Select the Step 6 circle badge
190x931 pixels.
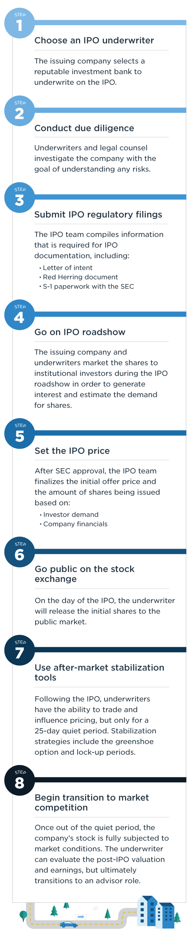19,552
